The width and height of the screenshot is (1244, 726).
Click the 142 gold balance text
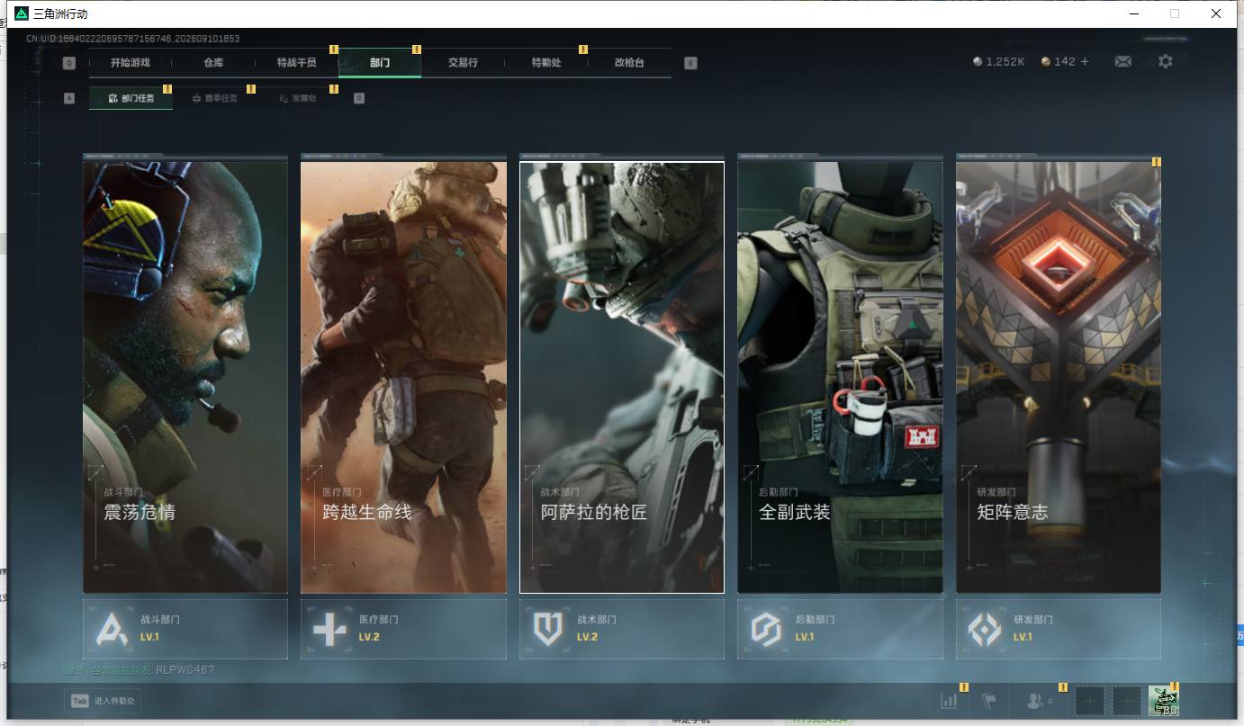[x=1065, y=62]
